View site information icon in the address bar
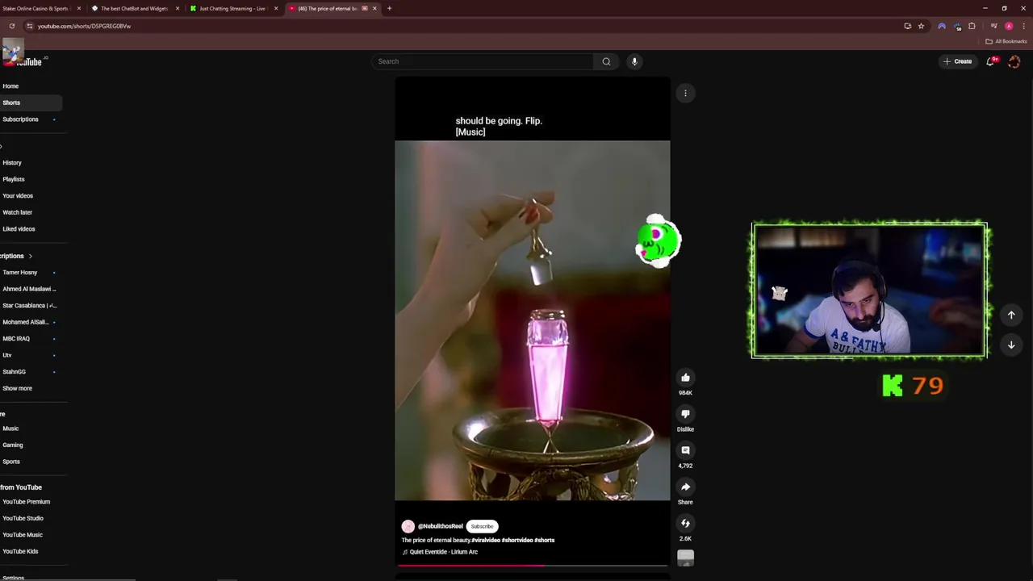Screen dimensions: 1033x581 pyautogui.click(x=29, y=26)
